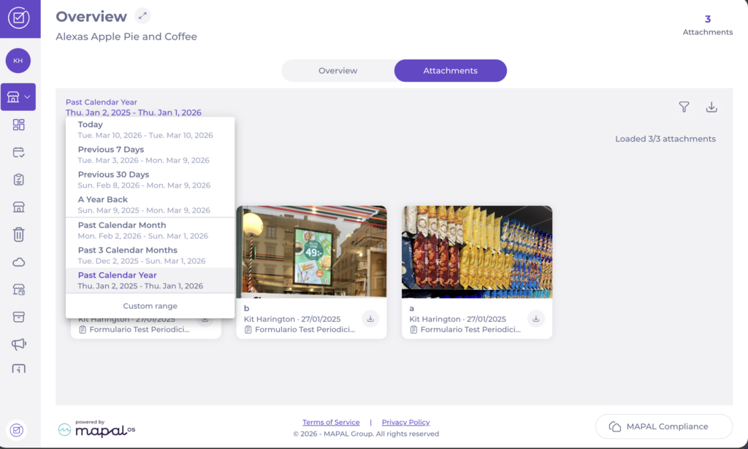The width and height of the screenshot is (748, 449).
Task: Download attachment a with its download icon
Action: pos(536,319)
